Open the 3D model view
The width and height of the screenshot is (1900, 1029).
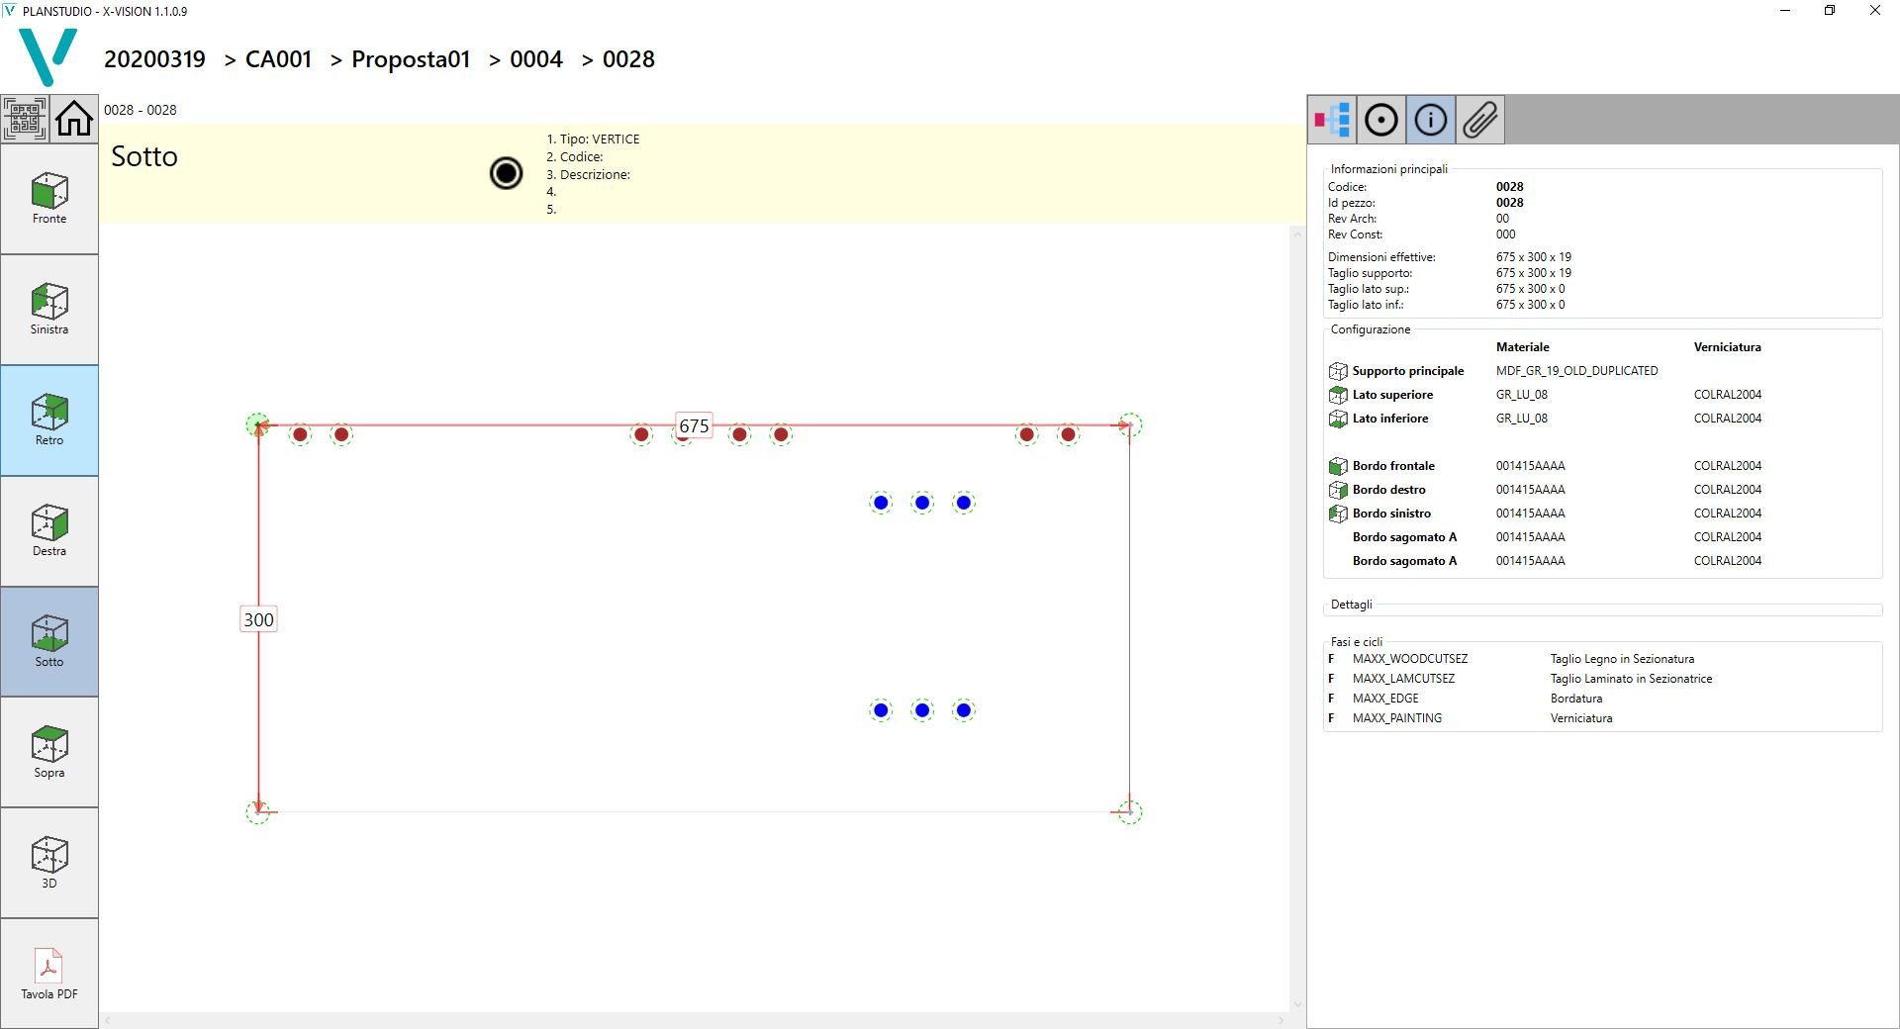pos(49,864)
